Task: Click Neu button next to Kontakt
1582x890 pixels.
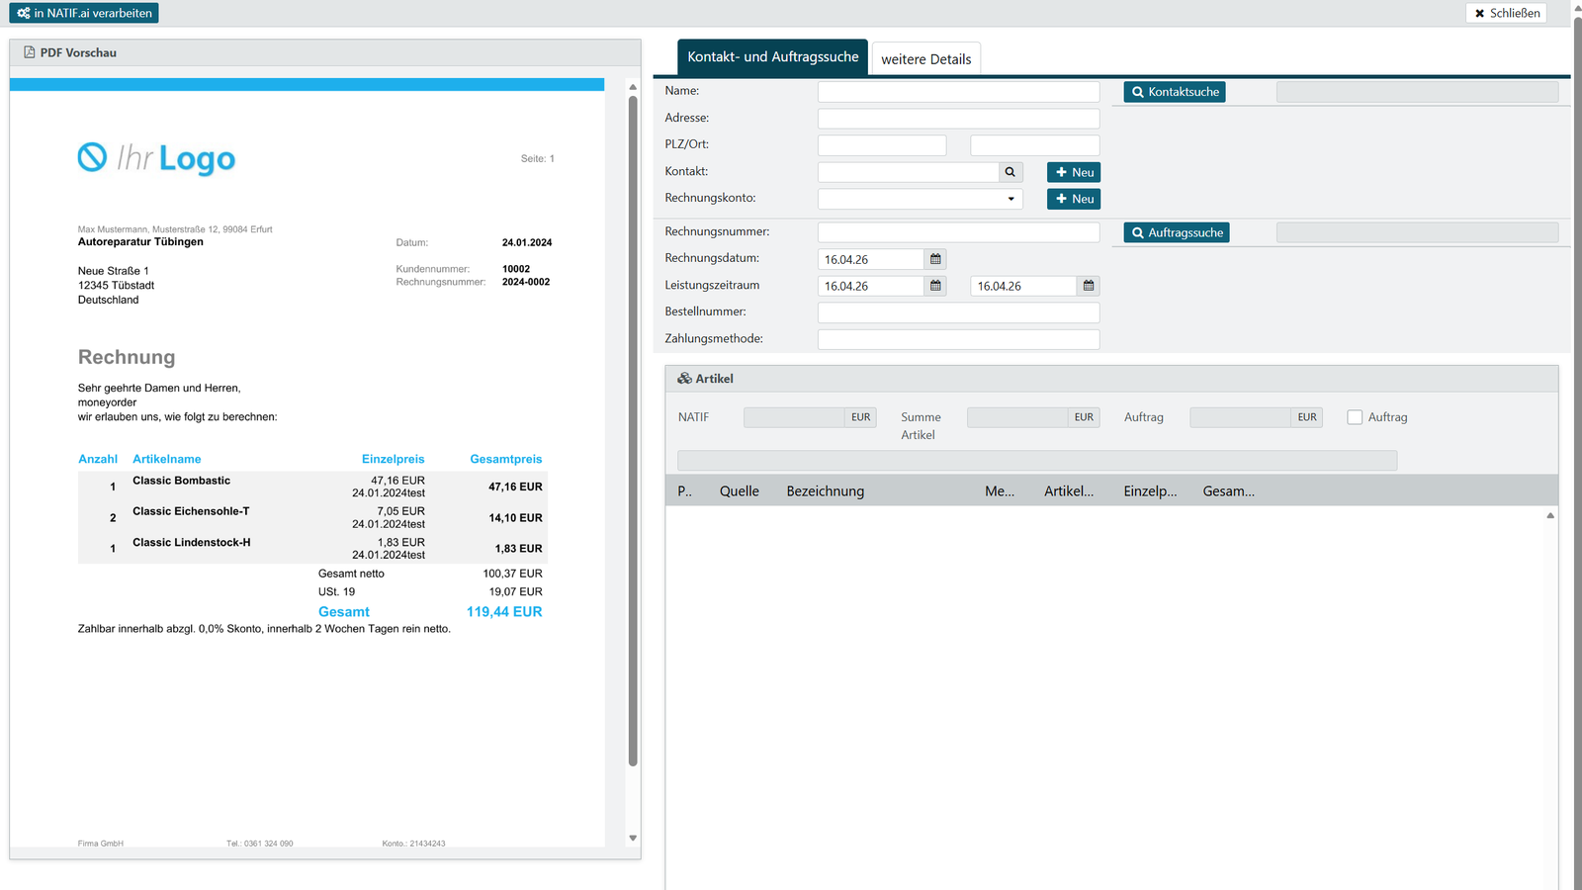Action: [x=1074, y=172]
